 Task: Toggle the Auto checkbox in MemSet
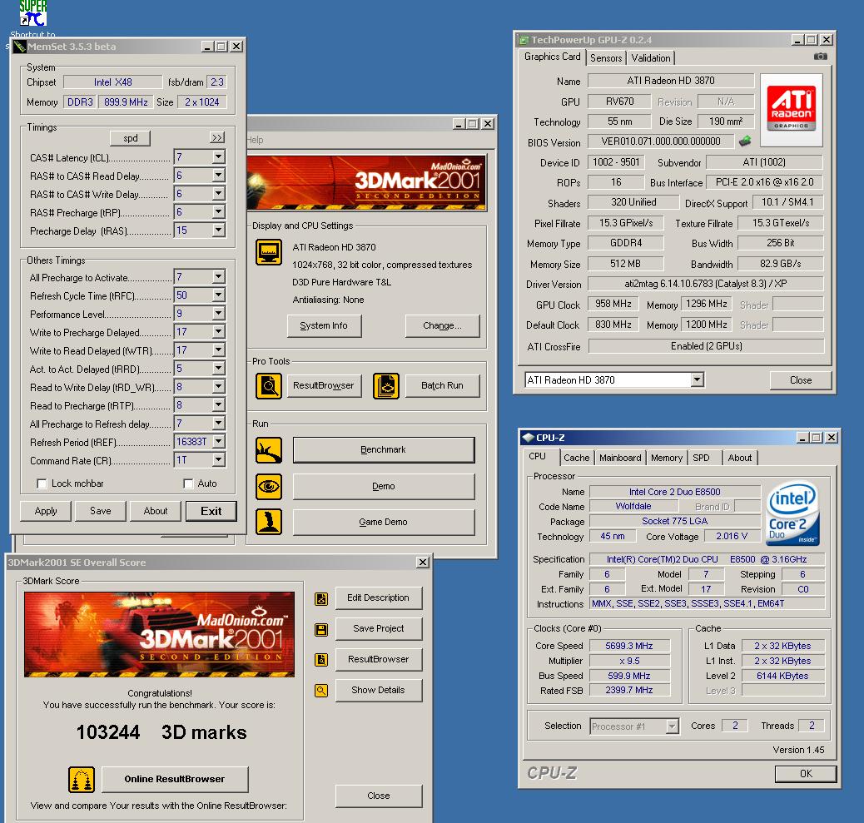(x=188, y=483)
